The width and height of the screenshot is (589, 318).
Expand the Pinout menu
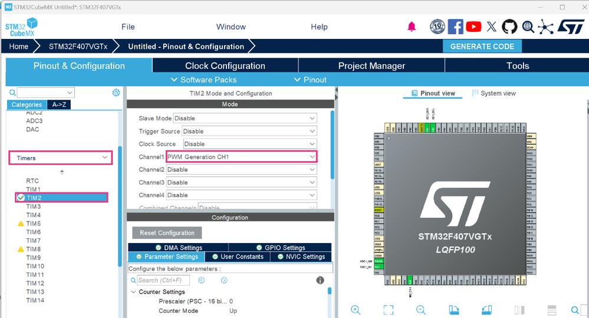[310, 80]
